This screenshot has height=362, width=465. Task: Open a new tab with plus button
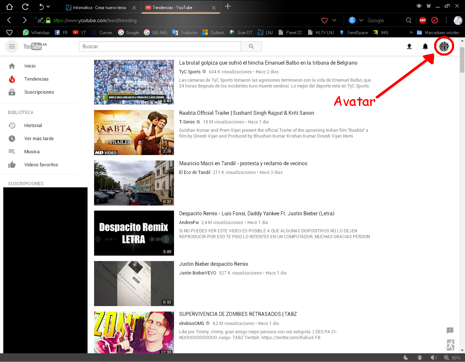(x=228, y=6)
